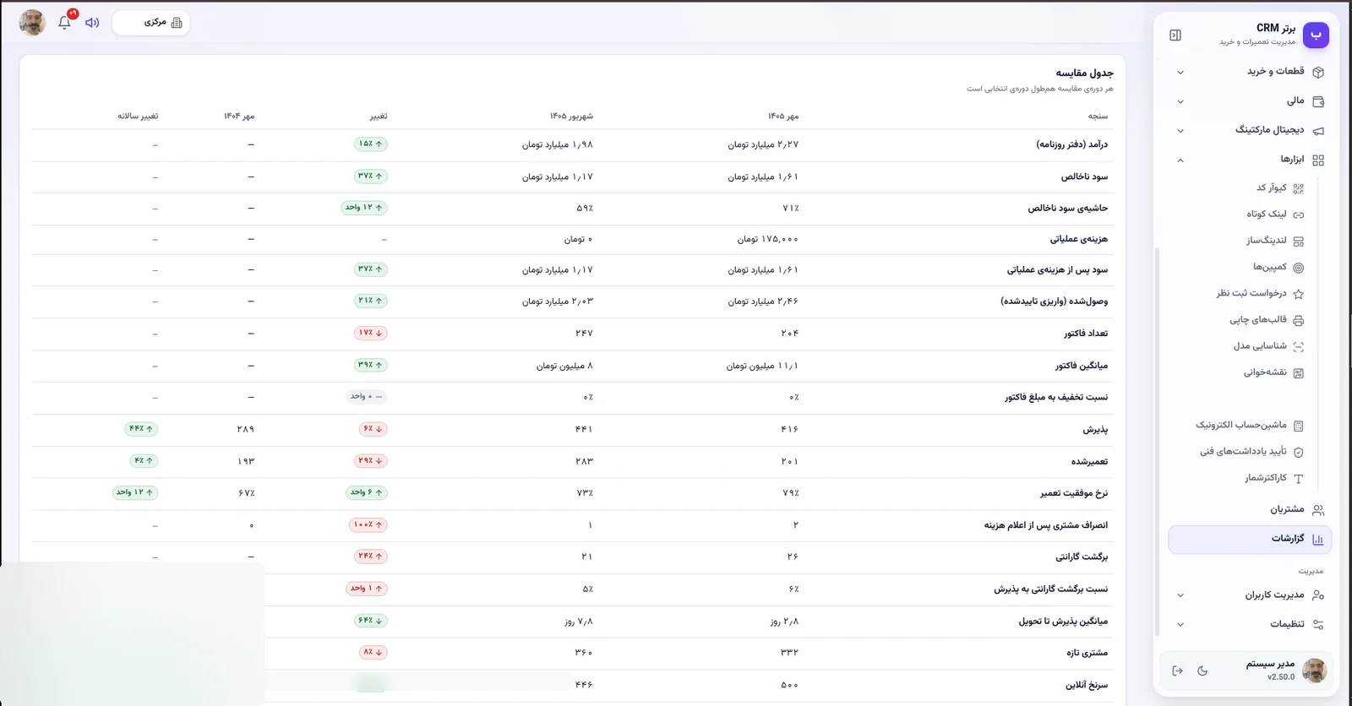Click user-gear icon for مدیریت کاربران

click(x=1318, y=595)
